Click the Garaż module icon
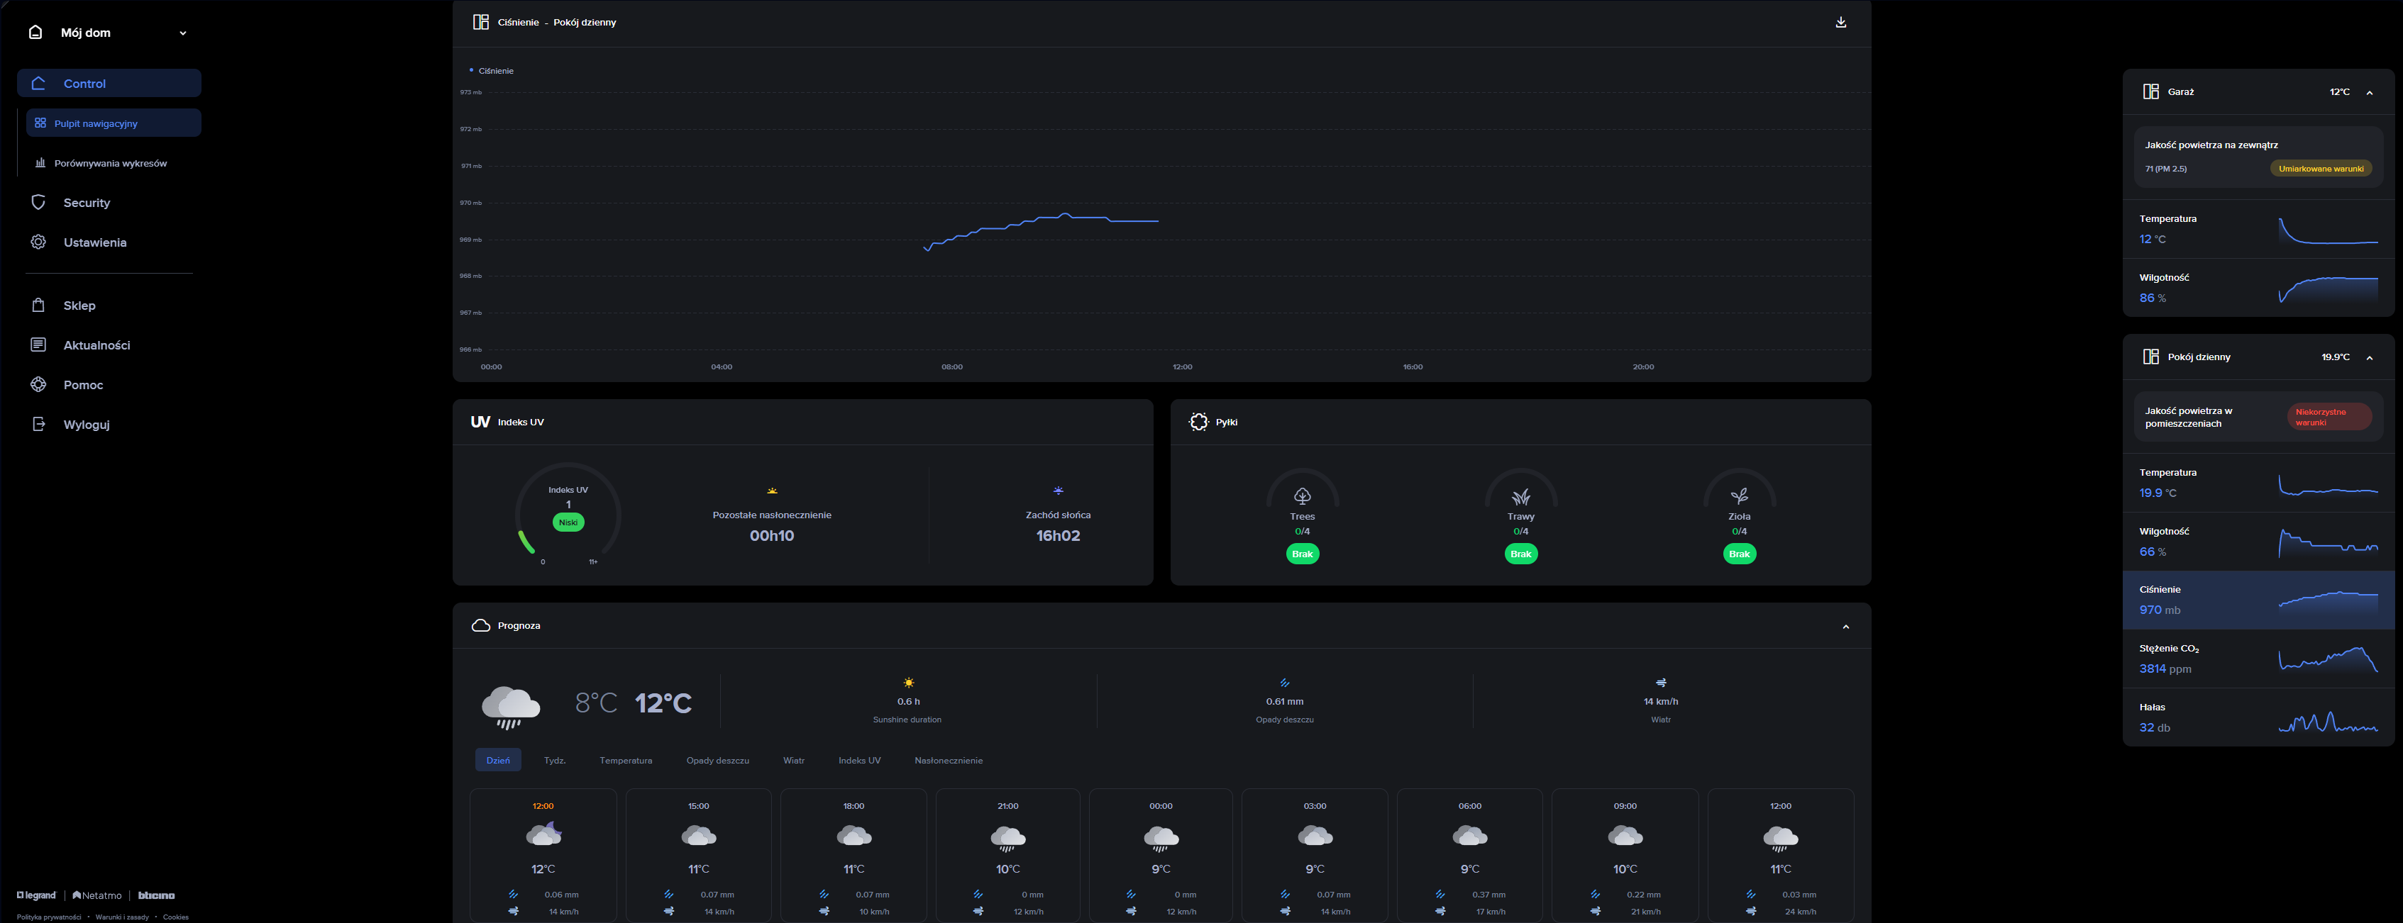This screenshot has width=2403, height=923. coord(2150,91)
